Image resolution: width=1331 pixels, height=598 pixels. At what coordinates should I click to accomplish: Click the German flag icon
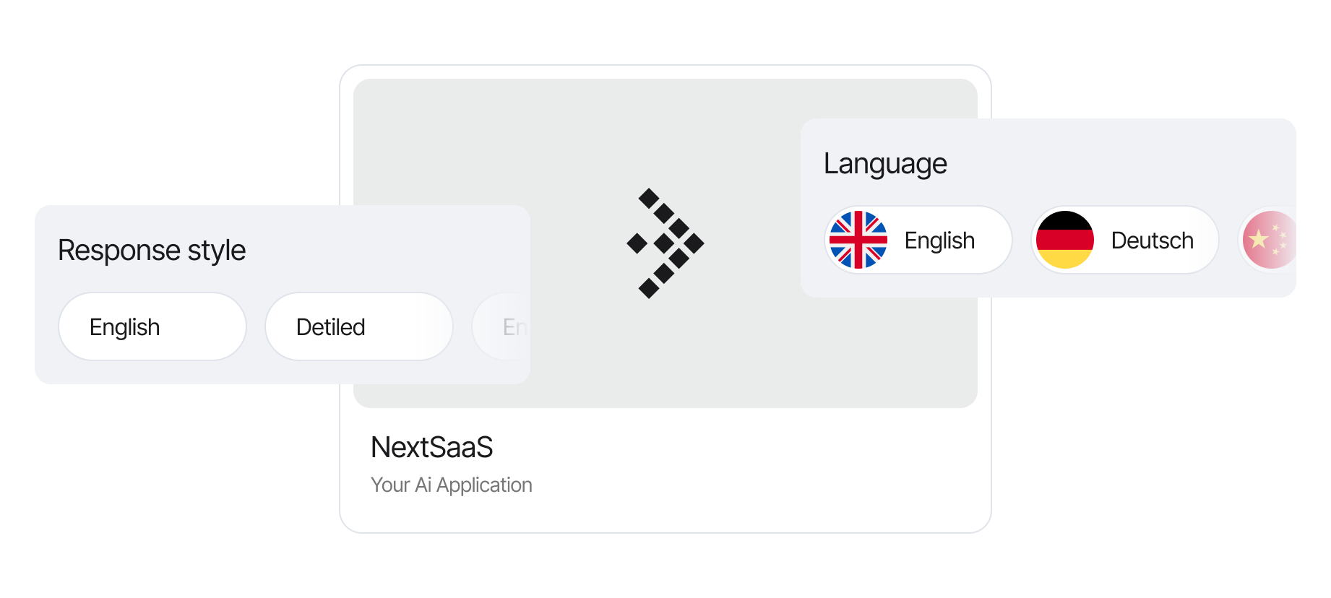click(x=1064, y=240)
